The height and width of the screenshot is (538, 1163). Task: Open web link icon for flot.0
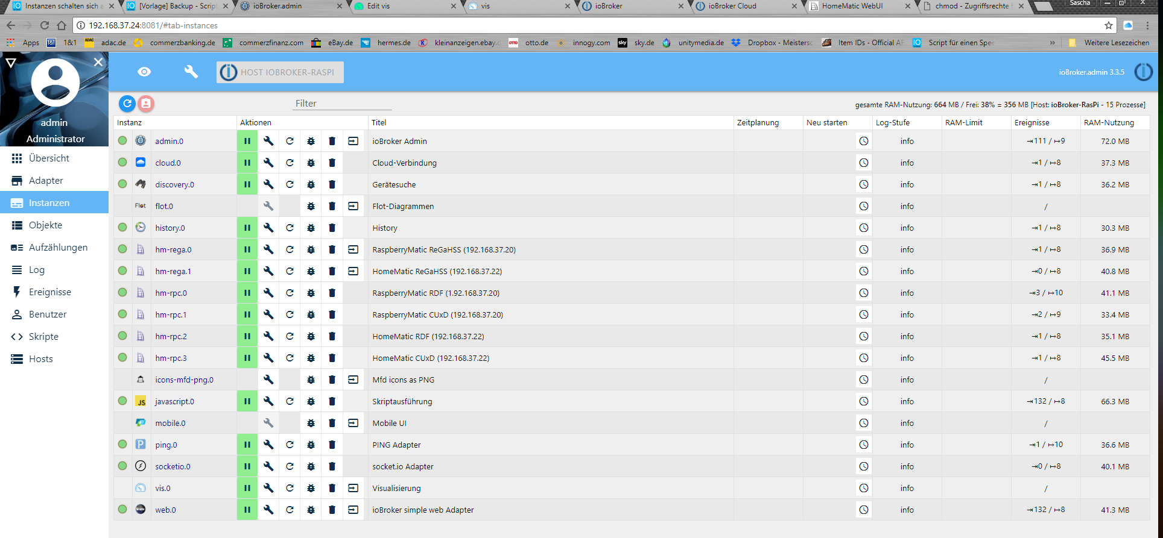[x=353, y=206]
